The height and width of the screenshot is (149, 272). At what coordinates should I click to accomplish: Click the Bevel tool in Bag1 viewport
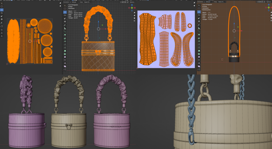65,41
